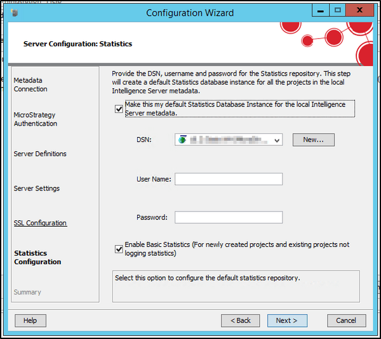This screenshot has height=339, width=381.
Task: Click the Configuration Wizard title bar icon
Action: point(15,13)
